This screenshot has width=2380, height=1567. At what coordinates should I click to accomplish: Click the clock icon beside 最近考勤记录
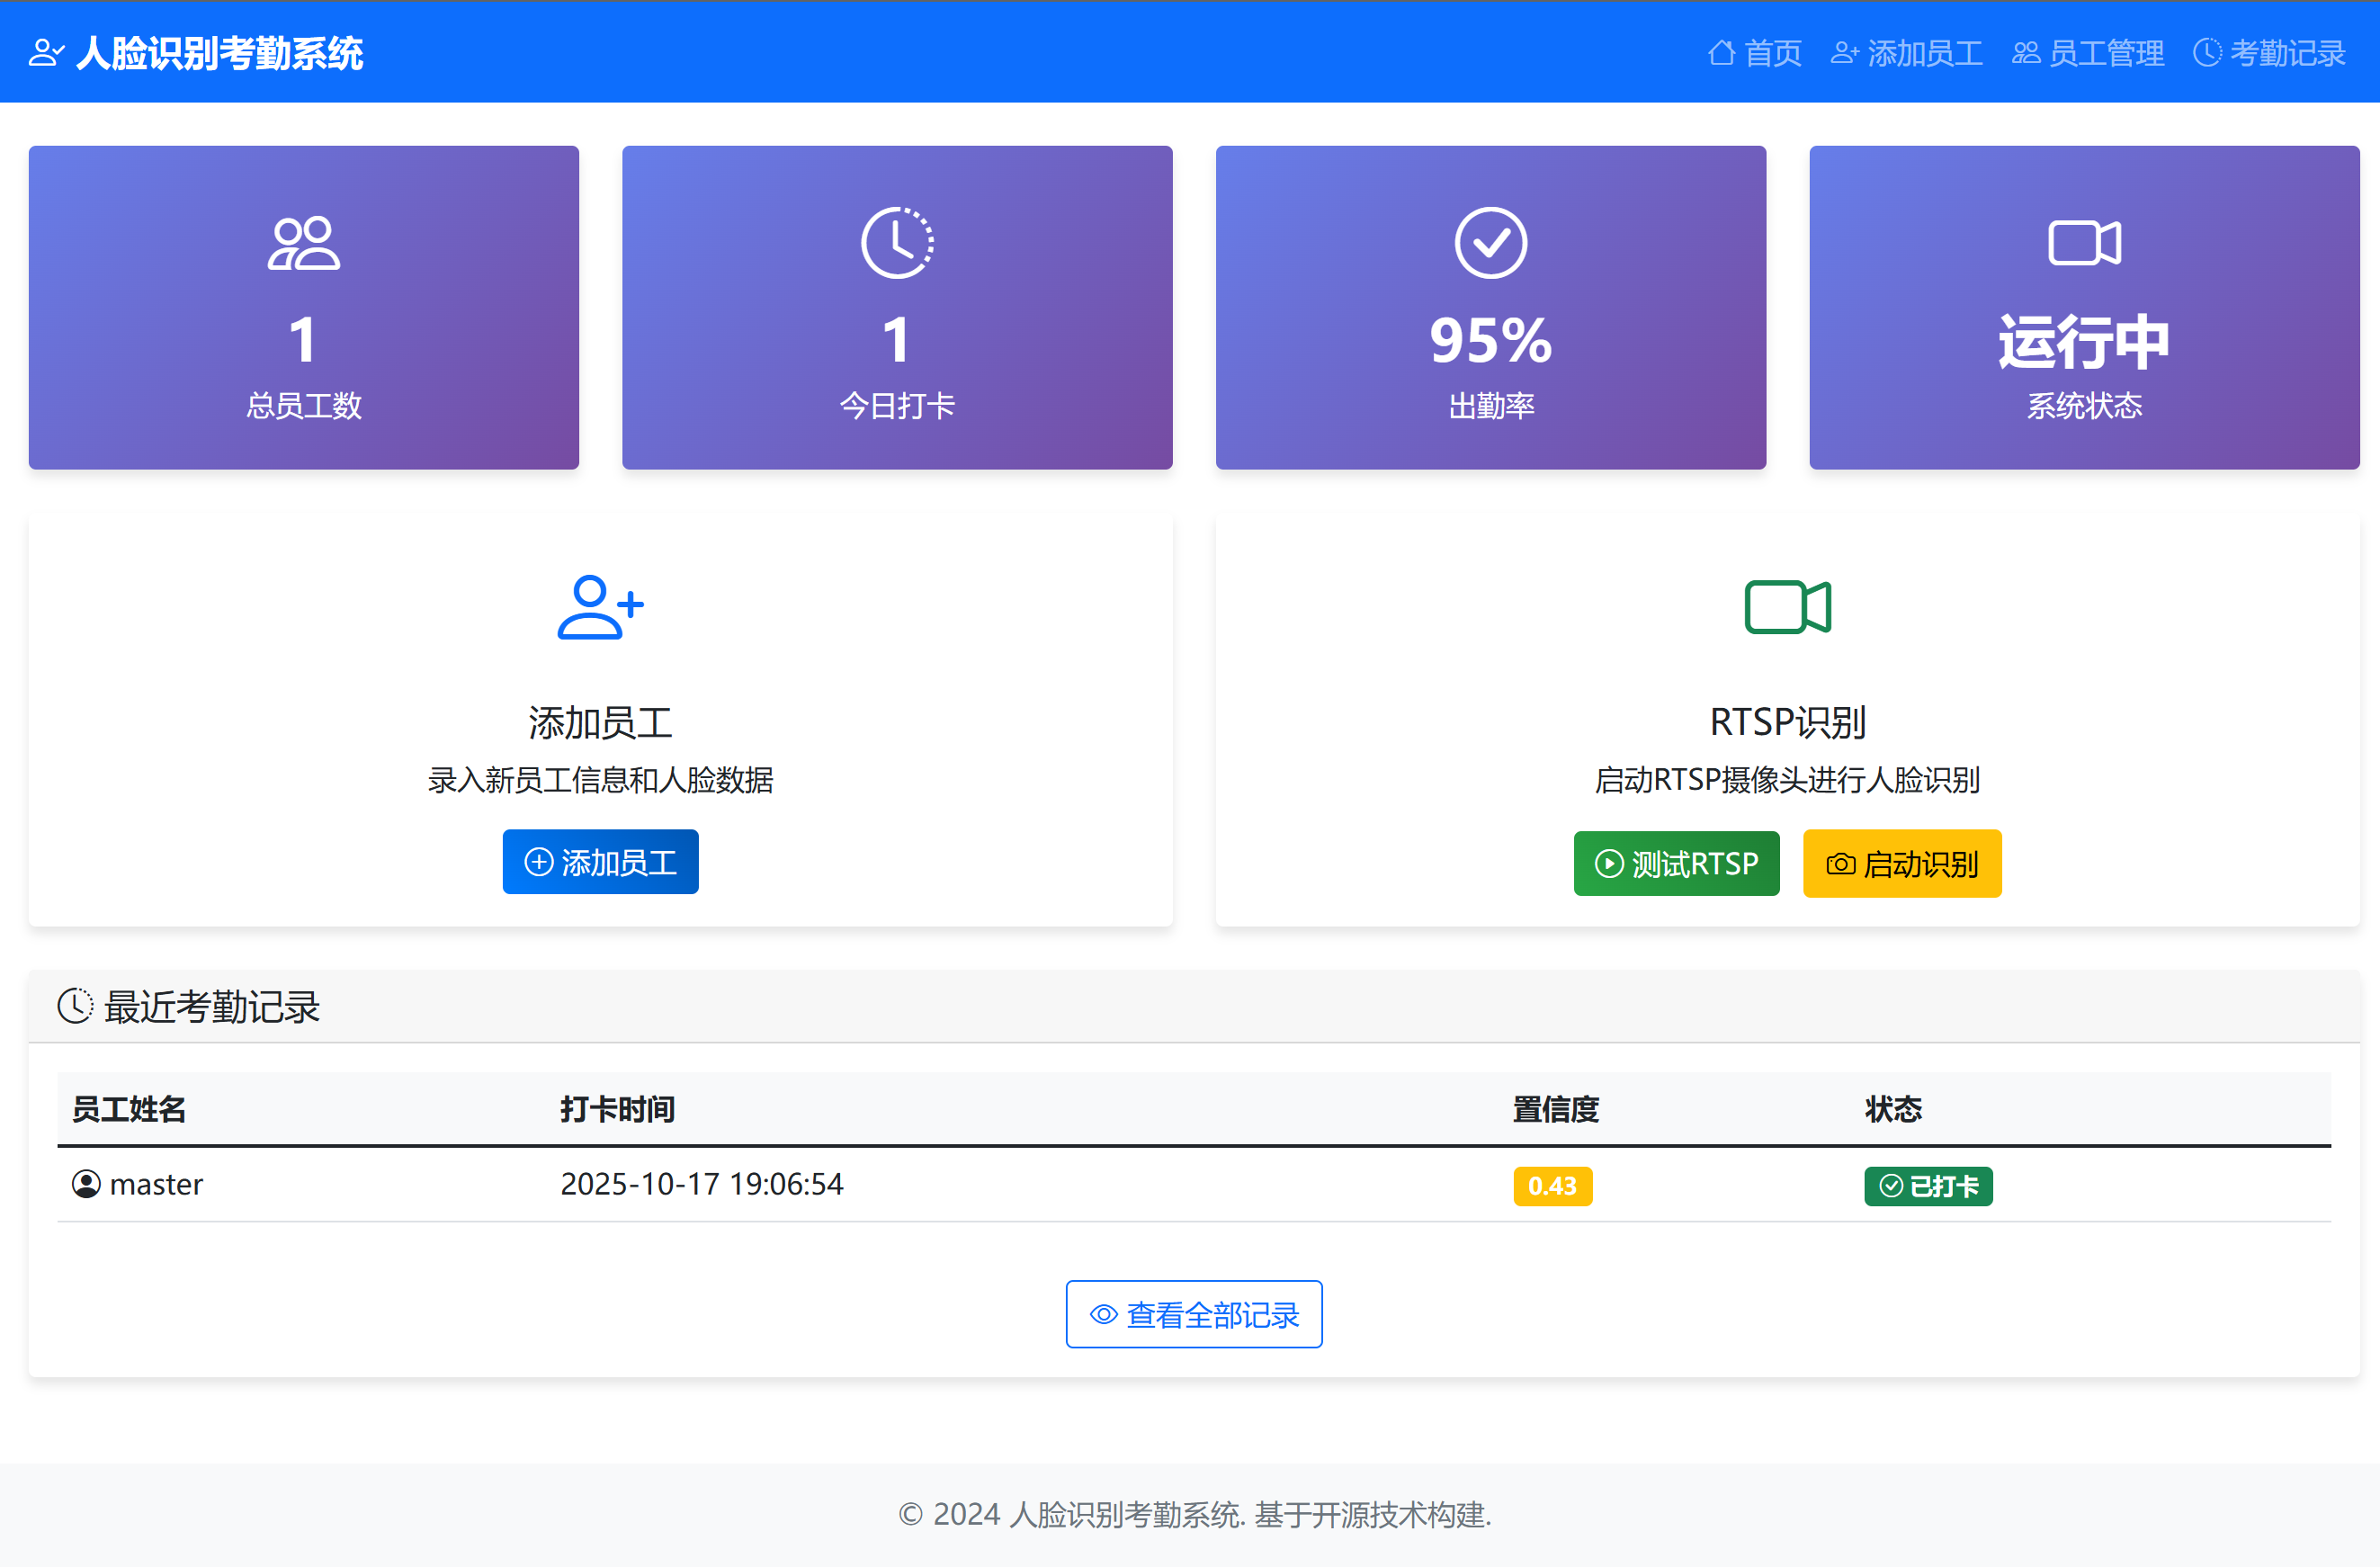[x=75, y=1006]
